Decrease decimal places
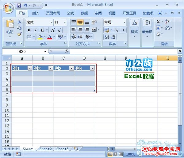This screenshot has height=158, width=184. (x=113, y=37)
